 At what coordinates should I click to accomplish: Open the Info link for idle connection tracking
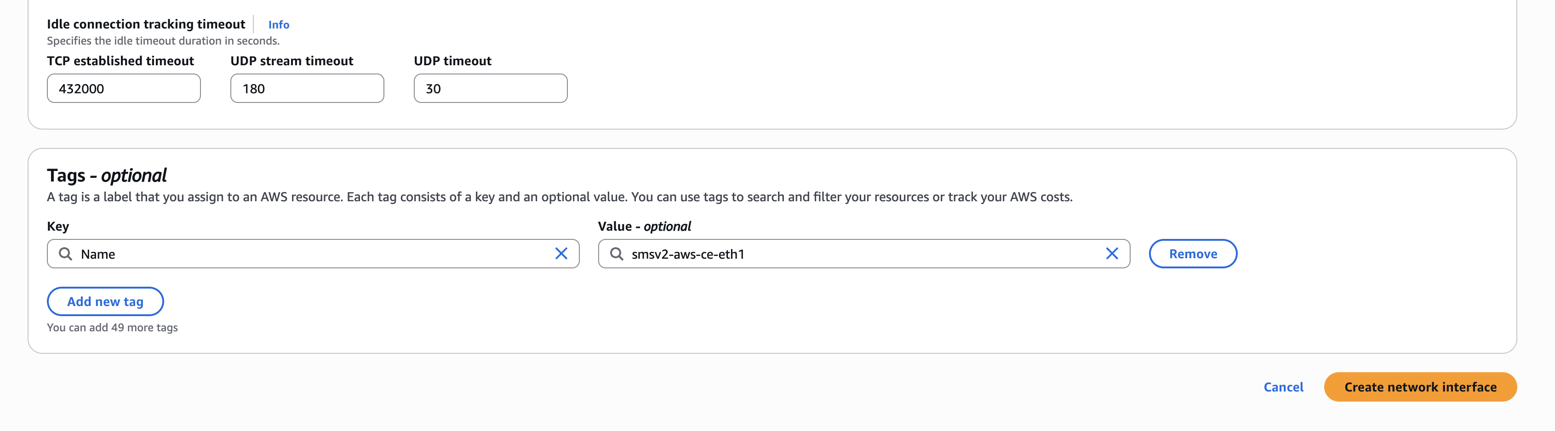click(x=278, y=24)
